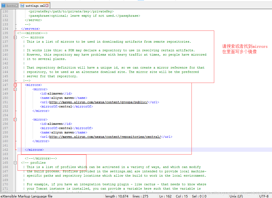
Task: Click 'alimaven' id on line 156
Action: (x=55, y=124)
